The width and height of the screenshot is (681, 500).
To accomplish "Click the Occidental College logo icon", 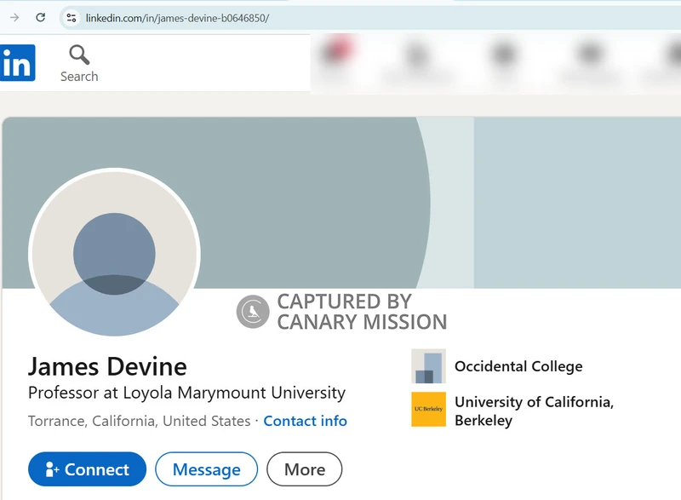I will 429,366.
